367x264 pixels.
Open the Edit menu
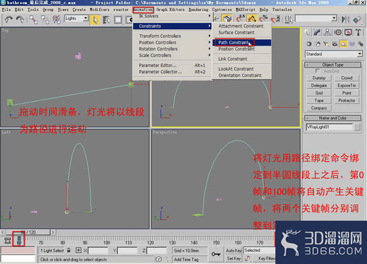pyautogui.click(x=19, y=10)
